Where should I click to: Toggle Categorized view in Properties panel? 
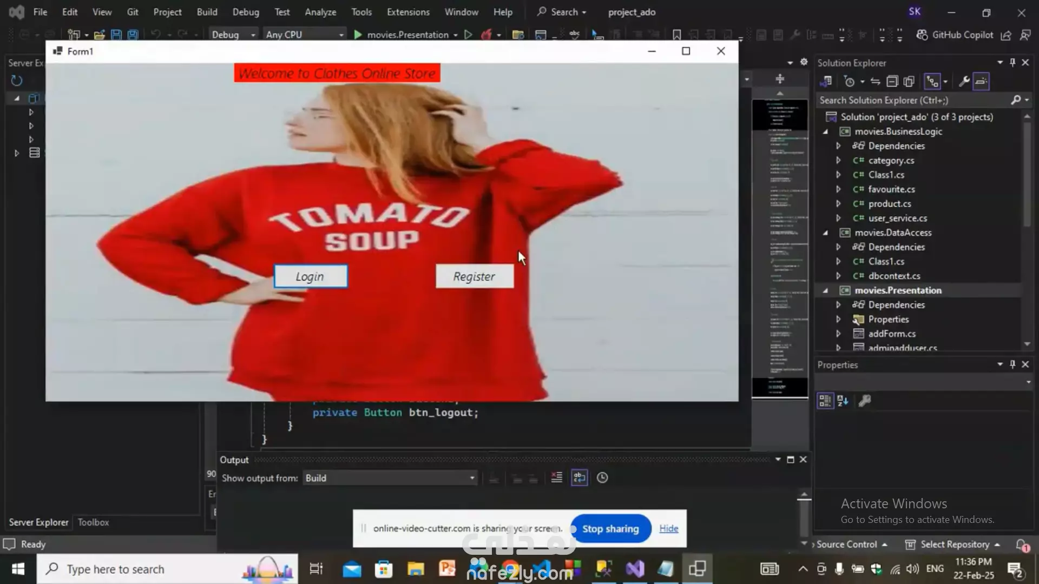825,401
